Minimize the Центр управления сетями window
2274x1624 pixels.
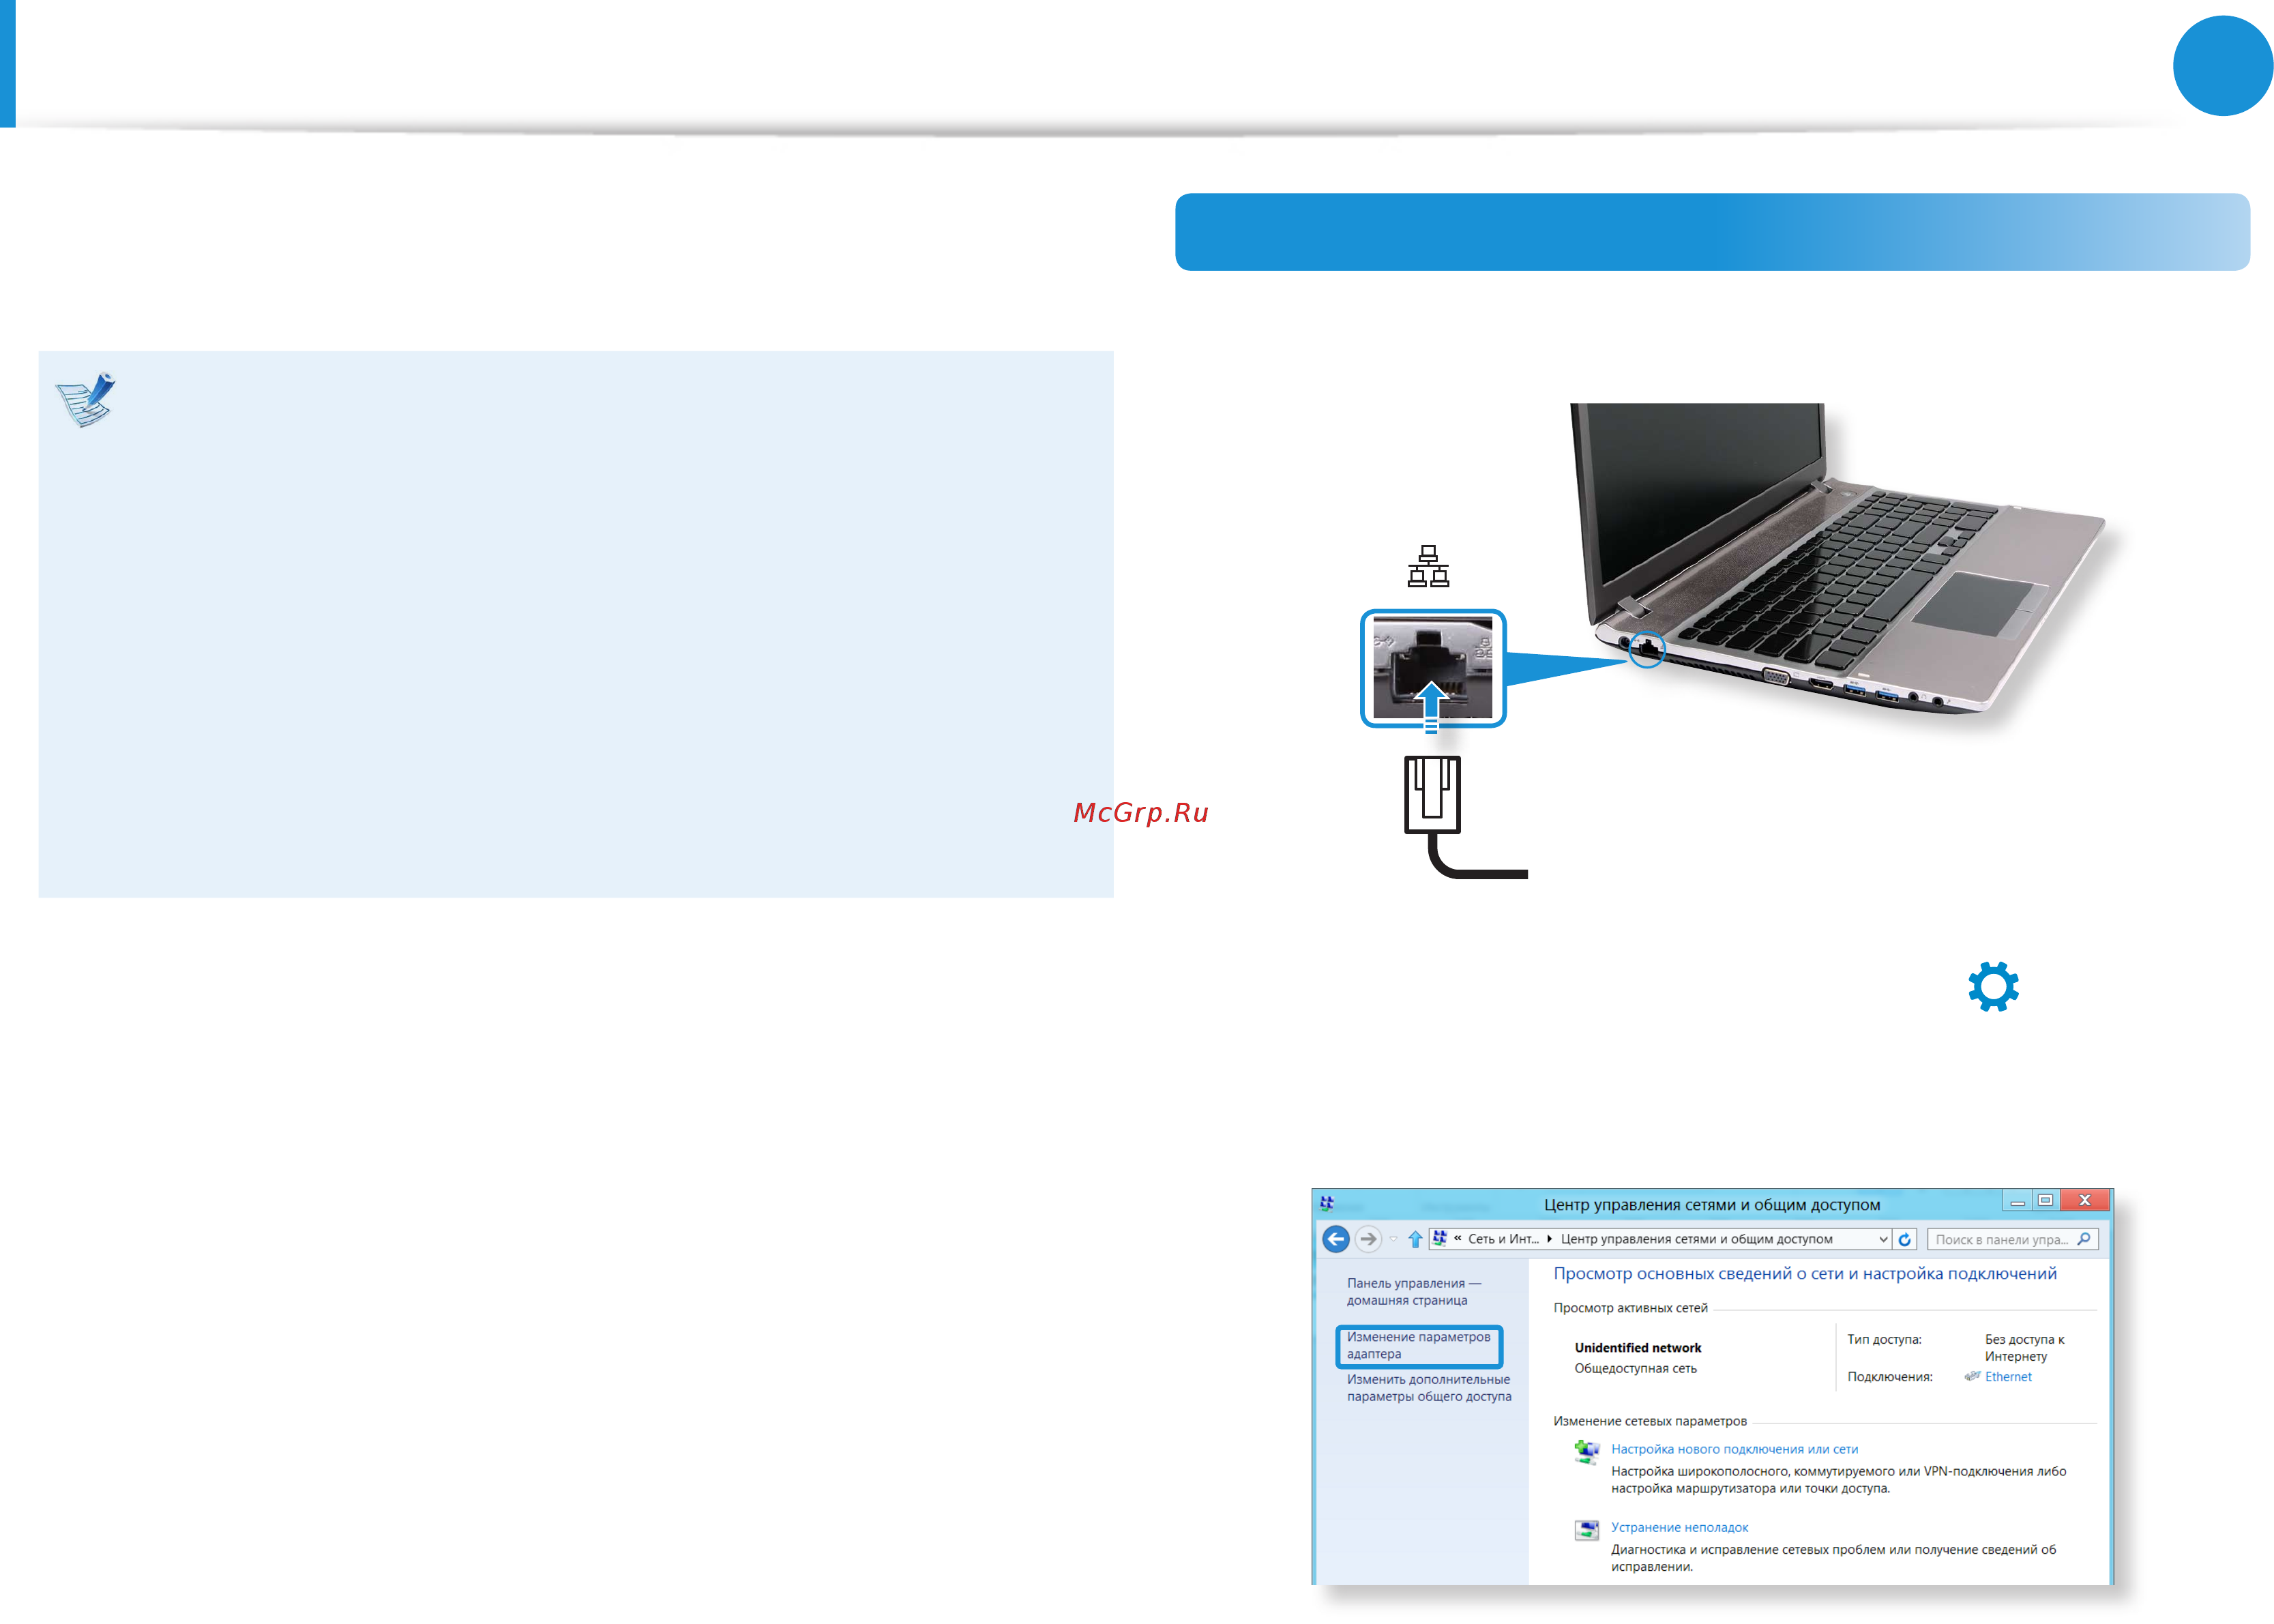[x=2017, y=1201]
